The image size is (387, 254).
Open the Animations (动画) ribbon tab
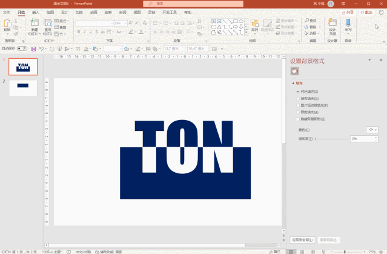(93, 12)
